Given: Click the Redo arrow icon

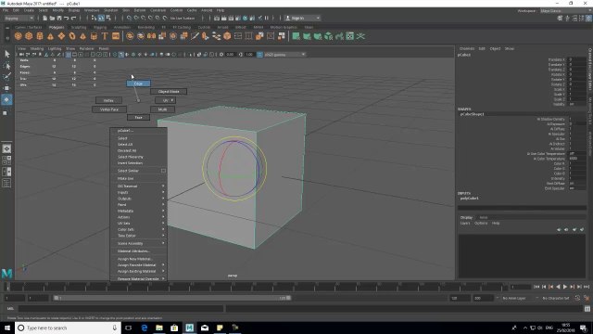Looking at the screenshot, I should pos(73,19).
